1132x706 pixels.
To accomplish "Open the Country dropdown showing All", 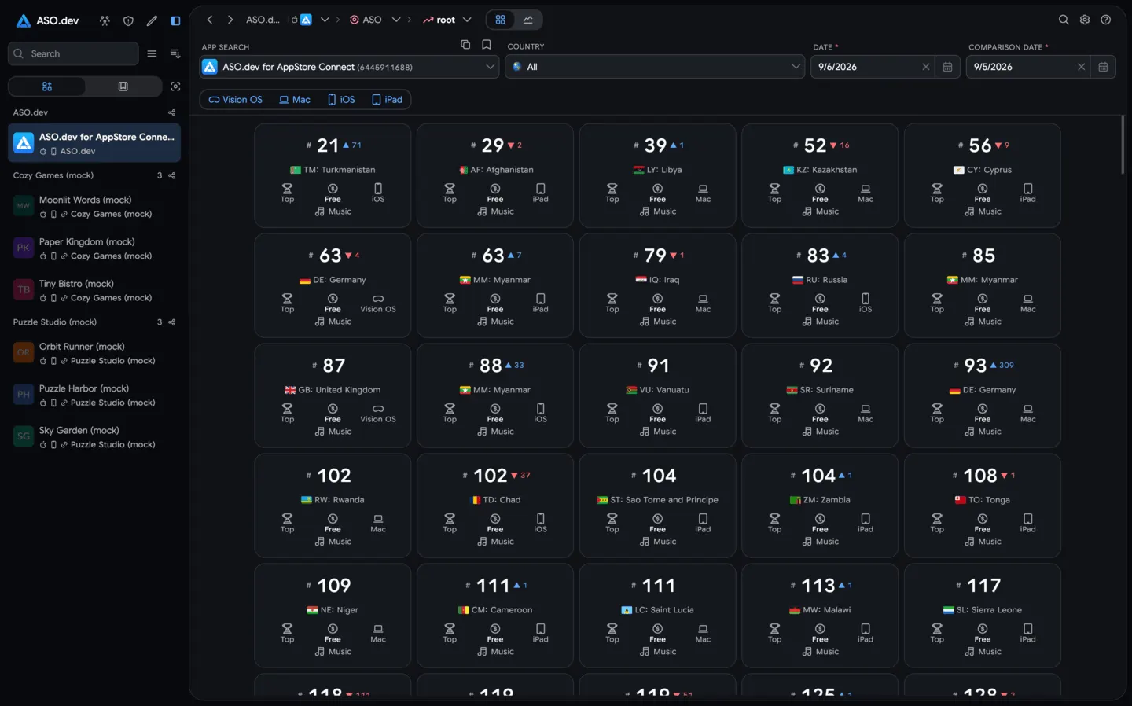I will tap(656, 67).
